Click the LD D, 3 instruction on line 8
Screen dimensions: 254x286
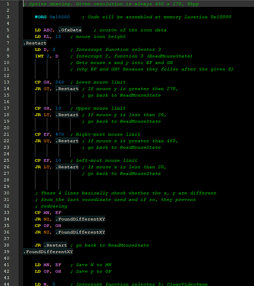coord(45,50)
